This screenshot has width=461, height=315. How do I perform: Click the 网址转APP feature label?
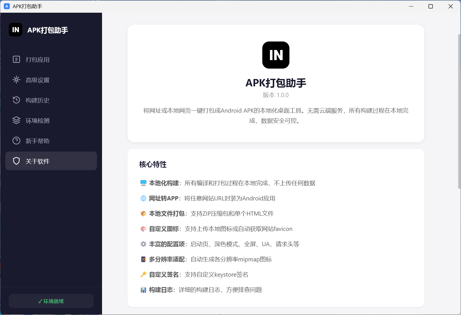(164, 198)
